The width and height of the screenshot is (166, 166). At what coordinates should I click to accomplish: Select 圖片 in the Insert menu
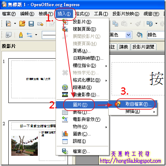(82, 105)
